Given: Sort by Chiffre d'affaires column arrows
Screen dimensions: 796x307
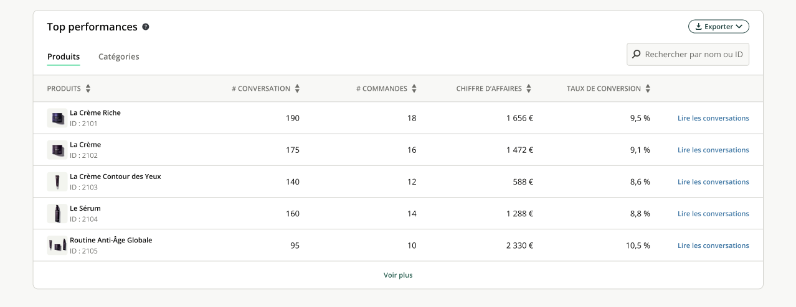Looking at the screenshot, I should [x=529, y=89].
